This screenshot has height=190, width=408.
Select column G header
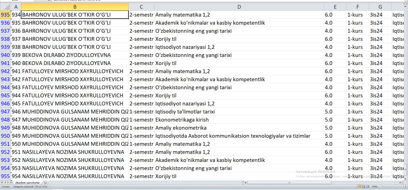(380, 7)
